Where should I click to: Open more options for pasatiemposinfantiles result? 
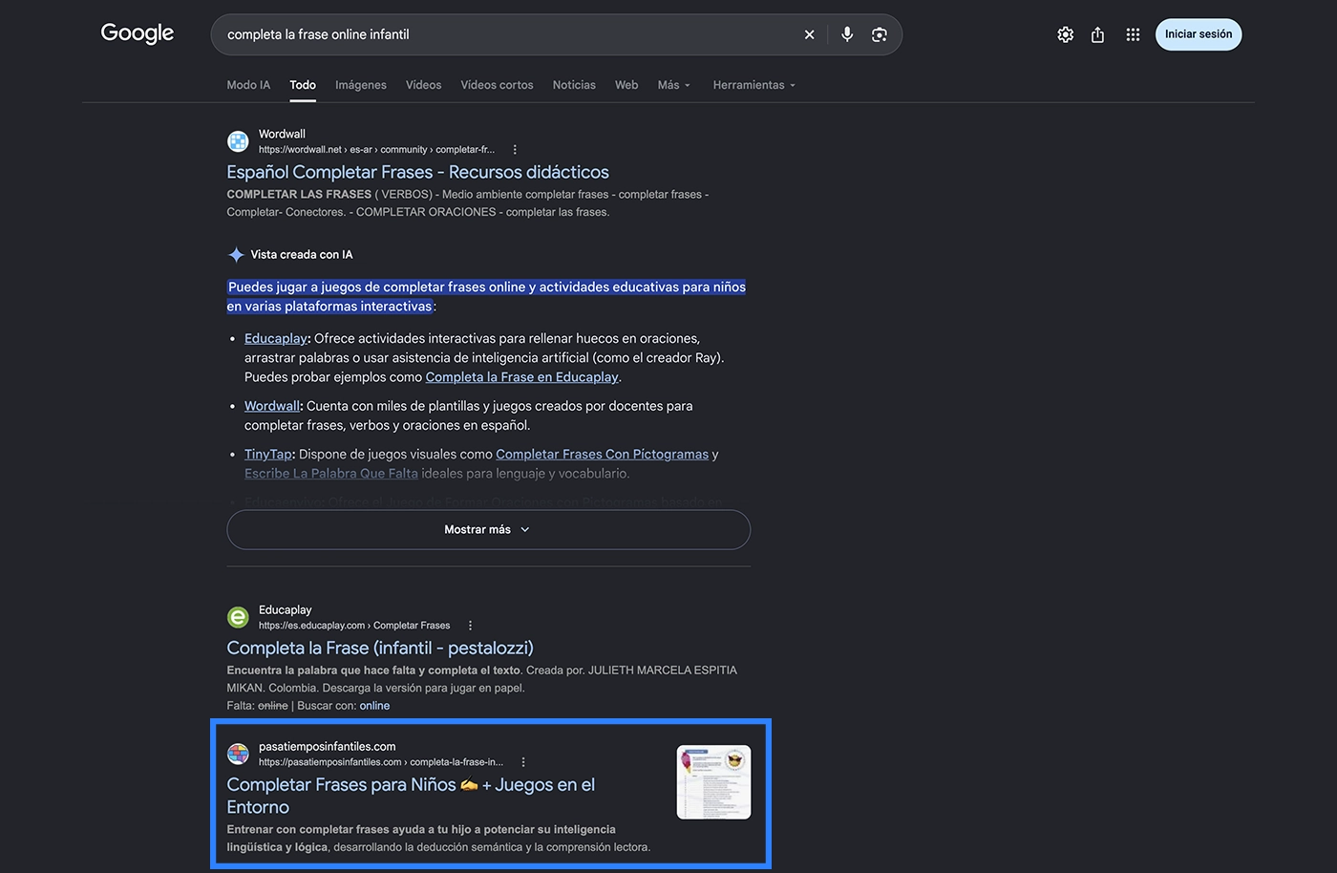[523, 762]
